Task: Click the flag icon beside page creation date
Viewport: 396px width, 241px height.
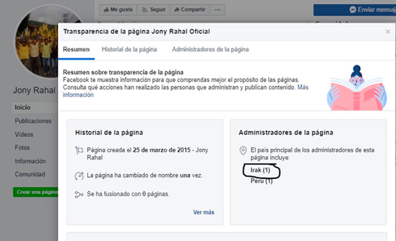Action: point(79,150)
